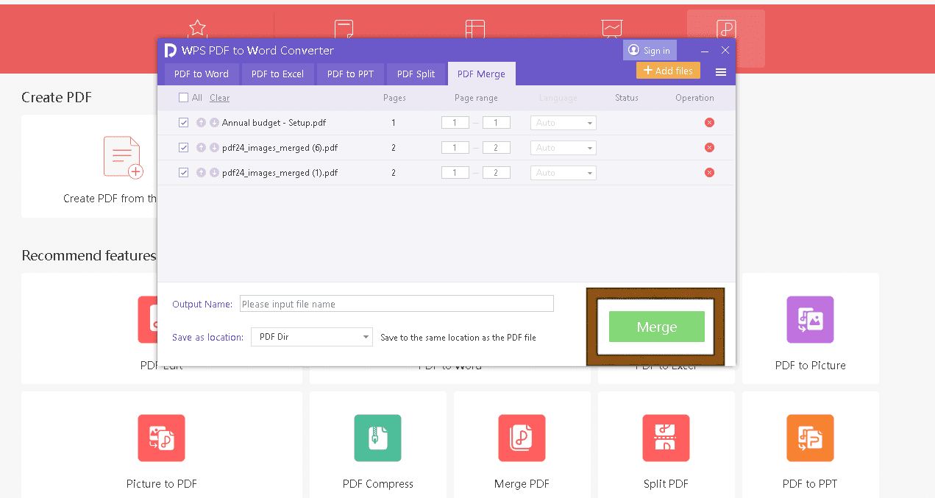The image size is (935, 498).
Task: Click start page field for Annual budget - Setup.pdf
Action: [x=455, y=123]
